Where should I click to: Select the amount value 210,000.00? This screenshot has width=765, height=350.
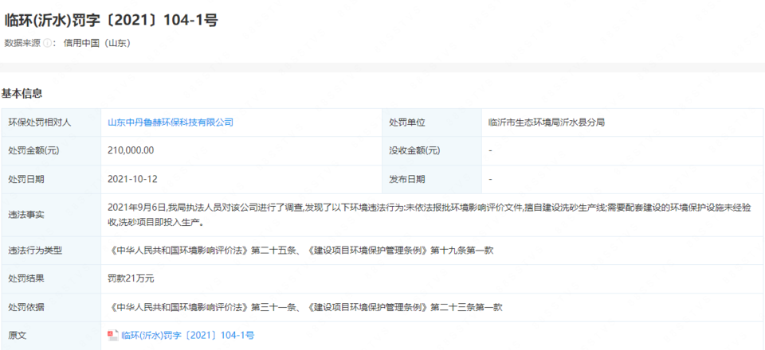click(x=131, y=151)
